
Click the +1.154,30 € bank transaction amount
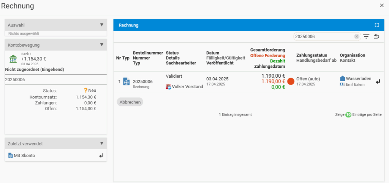click(x=33, y=59)
